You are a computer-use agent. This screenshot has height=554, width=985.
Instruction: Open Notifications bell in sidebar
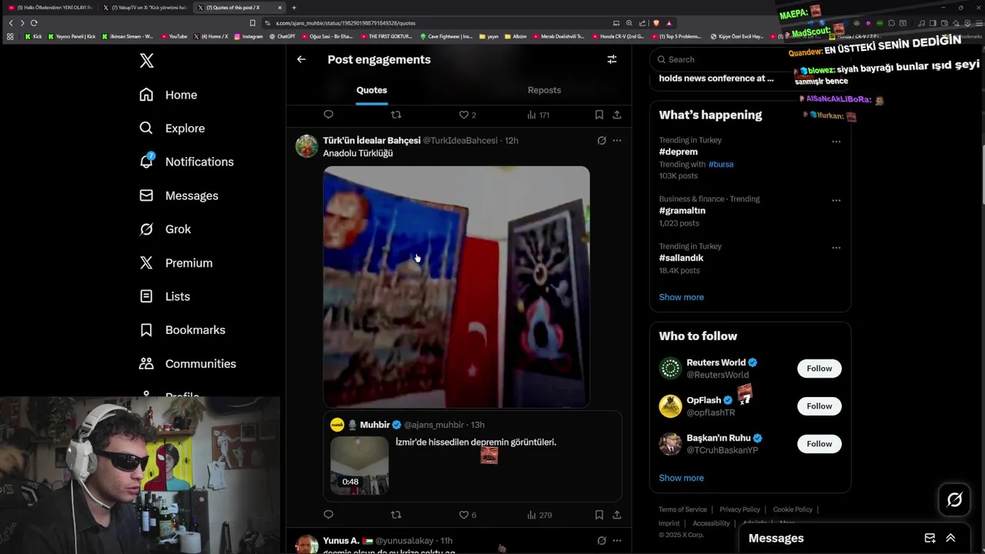(x=146, y=162)
